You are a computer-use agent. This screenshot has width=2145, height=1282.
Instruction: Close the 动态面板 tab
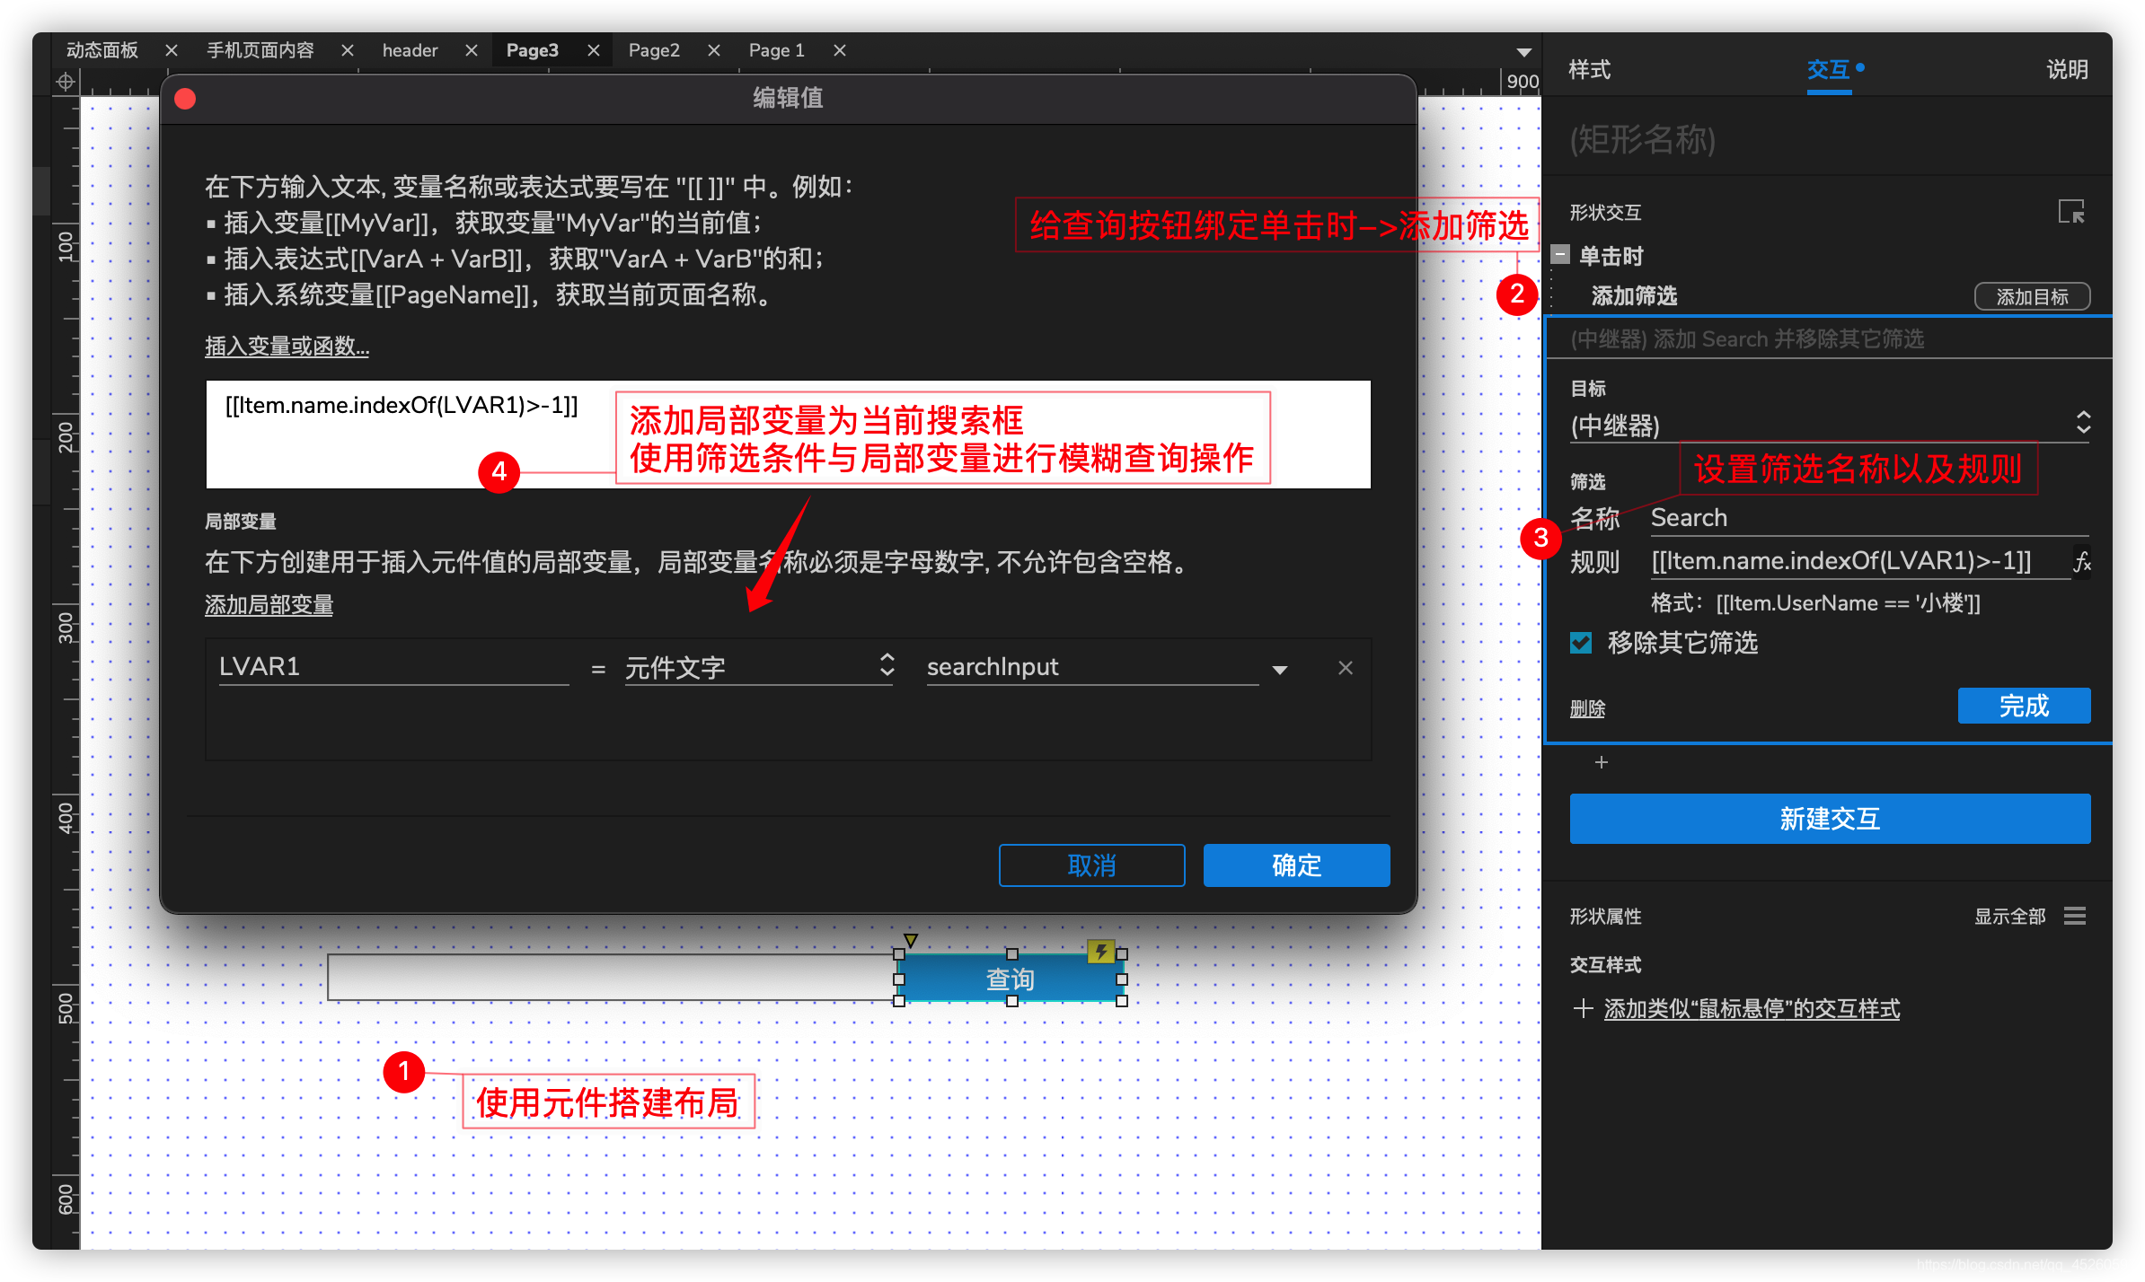click(x=172, y=50)
